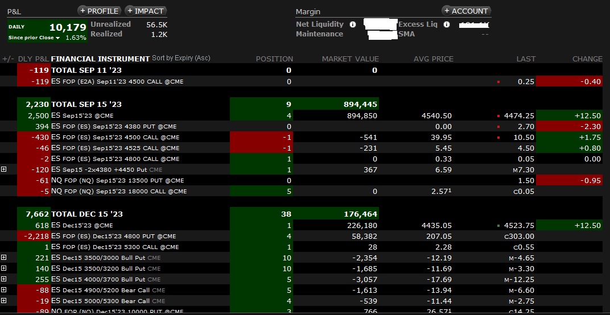The image size is (610, 315).
Task: Click the -0.40 change cell
Action: [x=569, y=81]
